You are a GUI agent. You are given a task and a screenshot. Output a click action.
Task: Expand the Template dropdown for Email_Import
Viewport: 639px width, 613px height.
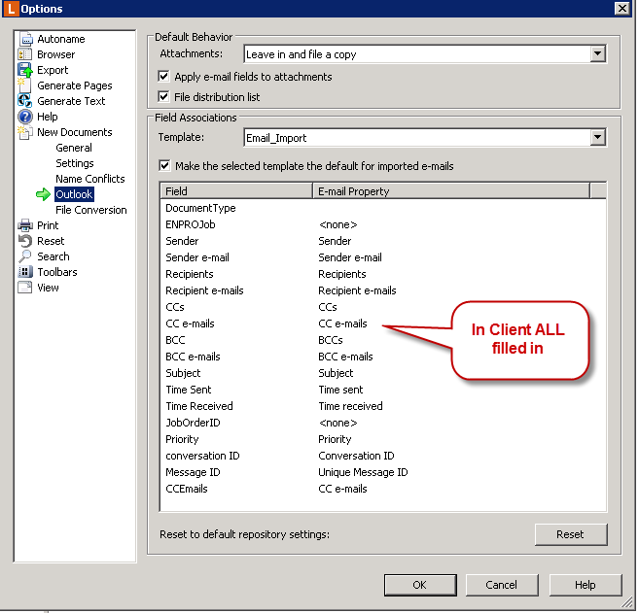click(598, 138)
